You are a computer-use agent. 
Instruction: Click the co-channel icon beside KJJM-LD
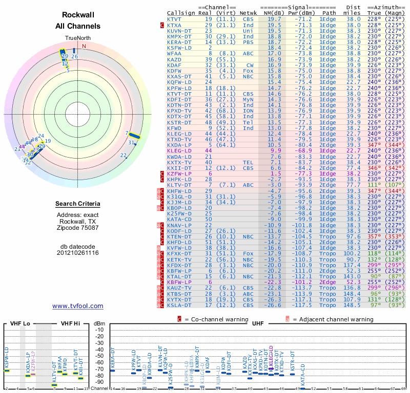point(162,202)
